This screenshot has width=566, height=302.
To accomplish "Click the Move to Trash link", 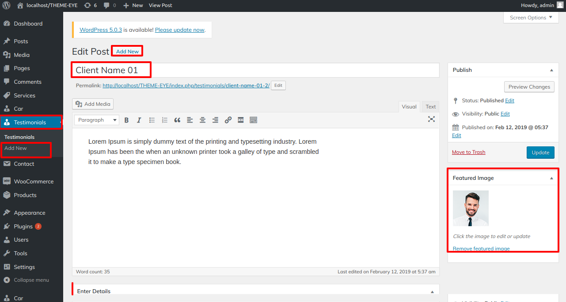I will [x=468, y=152].
